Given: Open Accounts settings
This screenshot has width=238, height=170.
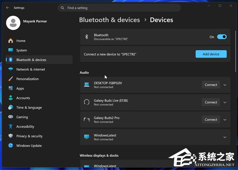Looking at the screenshot, I should tap(39, 98).
